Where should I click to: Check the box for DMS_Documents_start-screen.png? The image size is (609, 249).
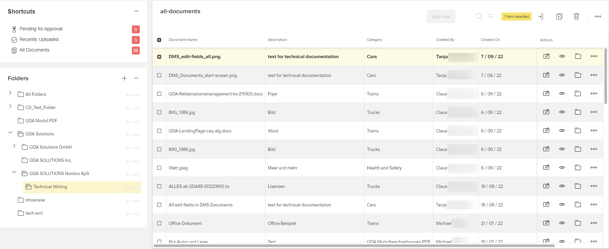click(159, 75)
